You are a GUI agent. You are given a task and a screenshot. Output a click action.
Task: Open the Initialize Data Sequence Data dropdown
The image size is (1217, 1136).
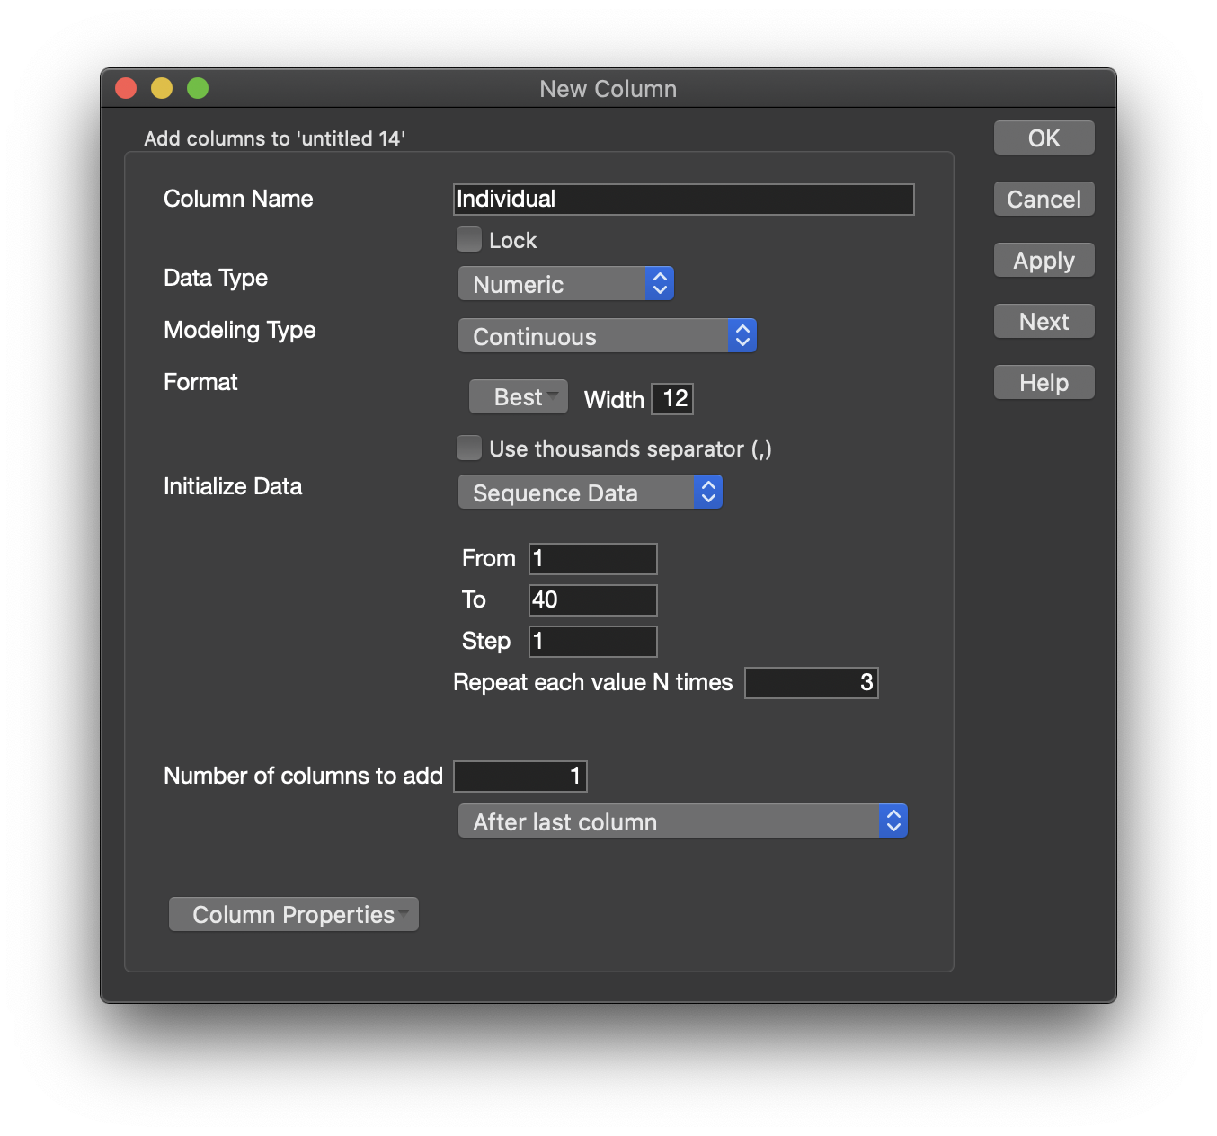tap(590, 493)
